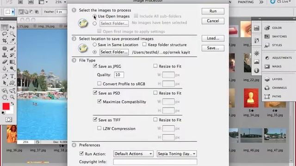
Task: Switch to the PAINTING workspace
Action: coord(246,2)
